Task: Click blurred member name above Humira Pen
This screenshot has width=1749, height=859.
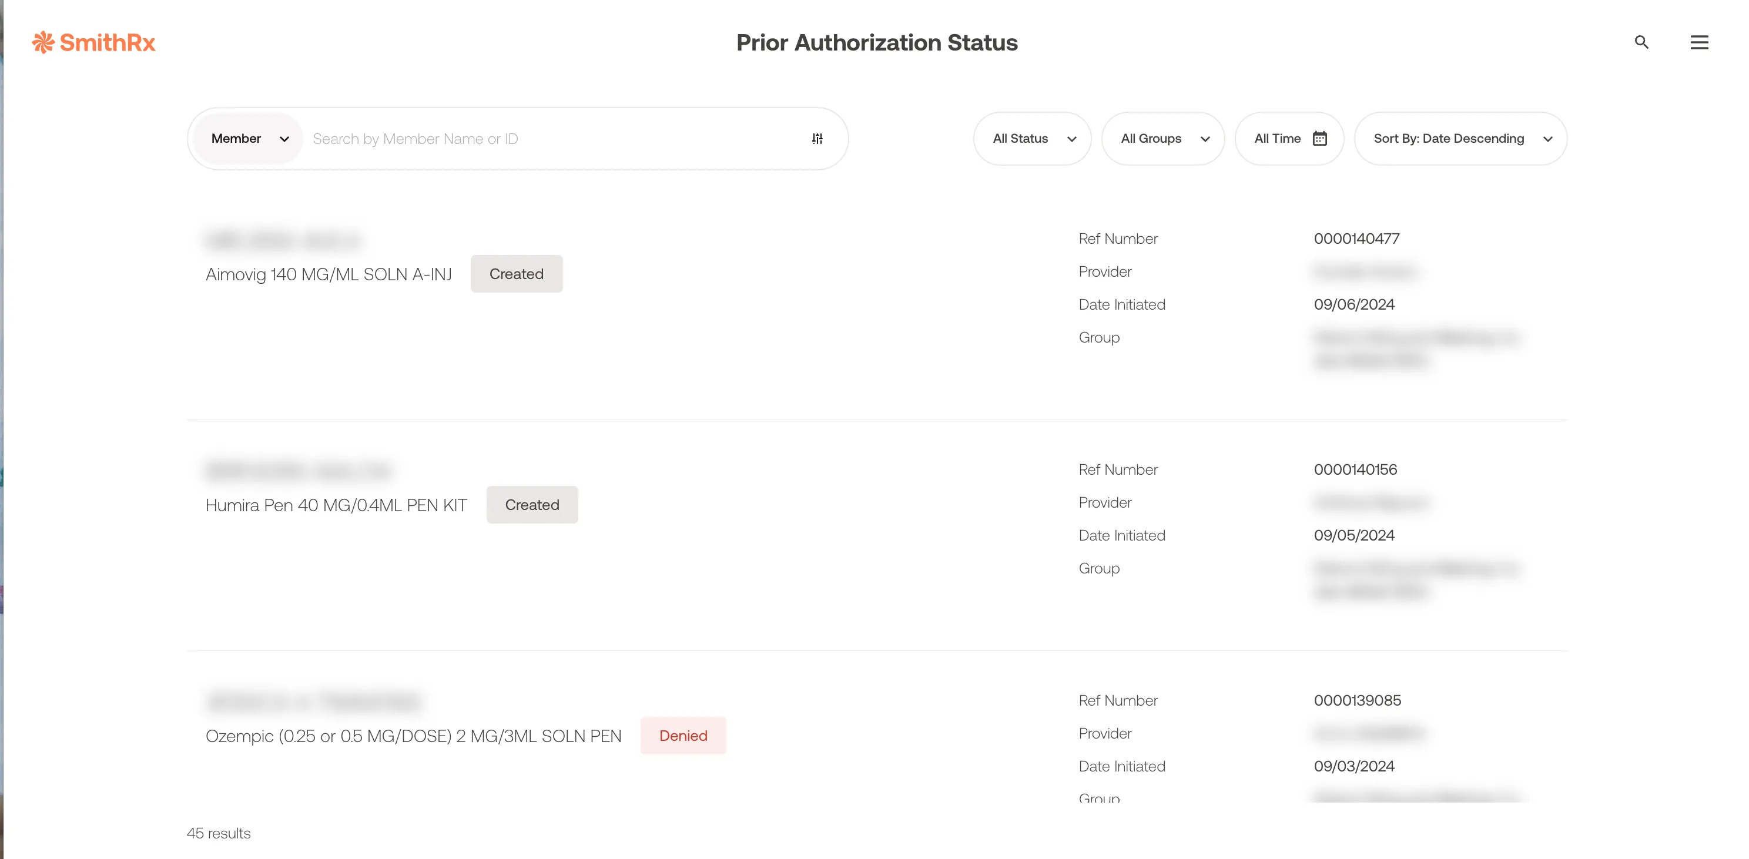Action: pyautogui.click(x=299, y=471)
